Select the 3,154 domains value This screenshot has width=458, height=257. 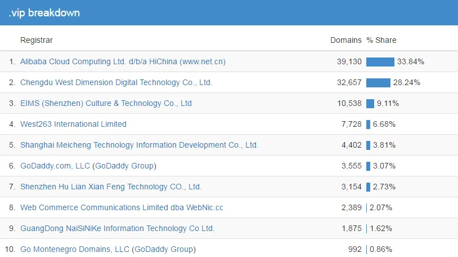click(x=352, y=187)
